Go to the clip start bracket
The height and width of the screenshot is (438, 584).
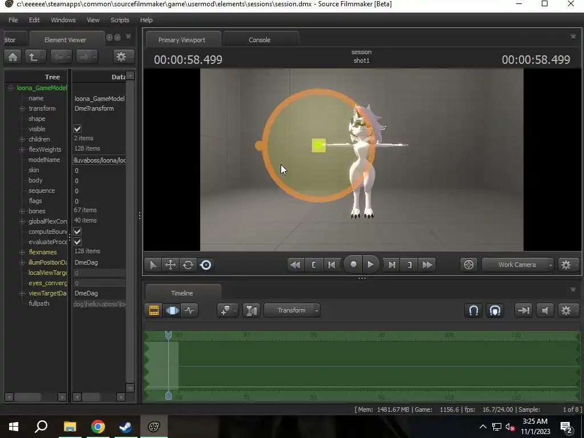[x=313, y=265]
